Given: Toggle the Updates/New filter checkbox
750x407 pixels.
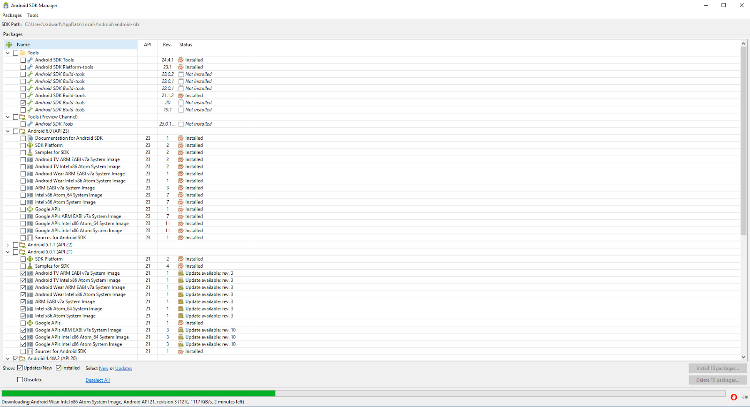Looking at the screenshot, I should tap(20, 368).
